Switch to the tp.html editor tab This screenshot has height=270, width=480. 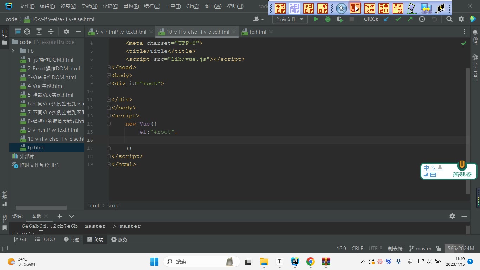(258, 32)
